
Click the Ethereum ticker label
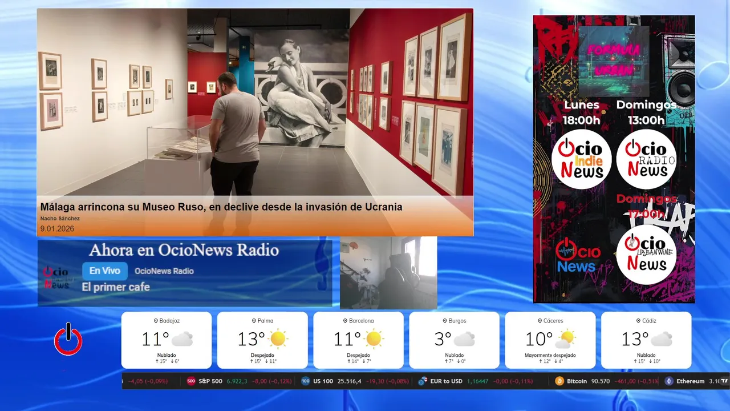click(x=691, y=381)
